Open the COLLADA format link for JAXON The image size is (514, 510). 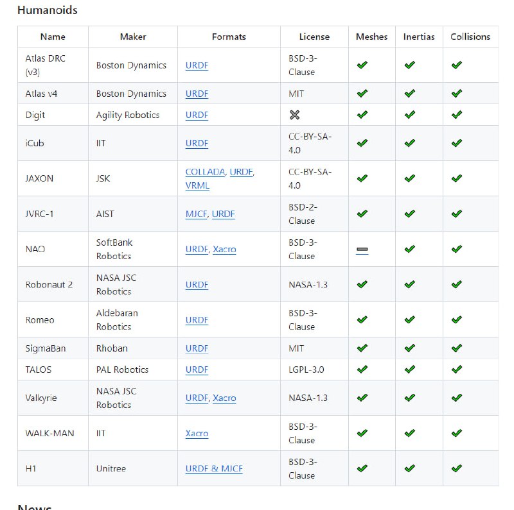click(x=205, y=172)
